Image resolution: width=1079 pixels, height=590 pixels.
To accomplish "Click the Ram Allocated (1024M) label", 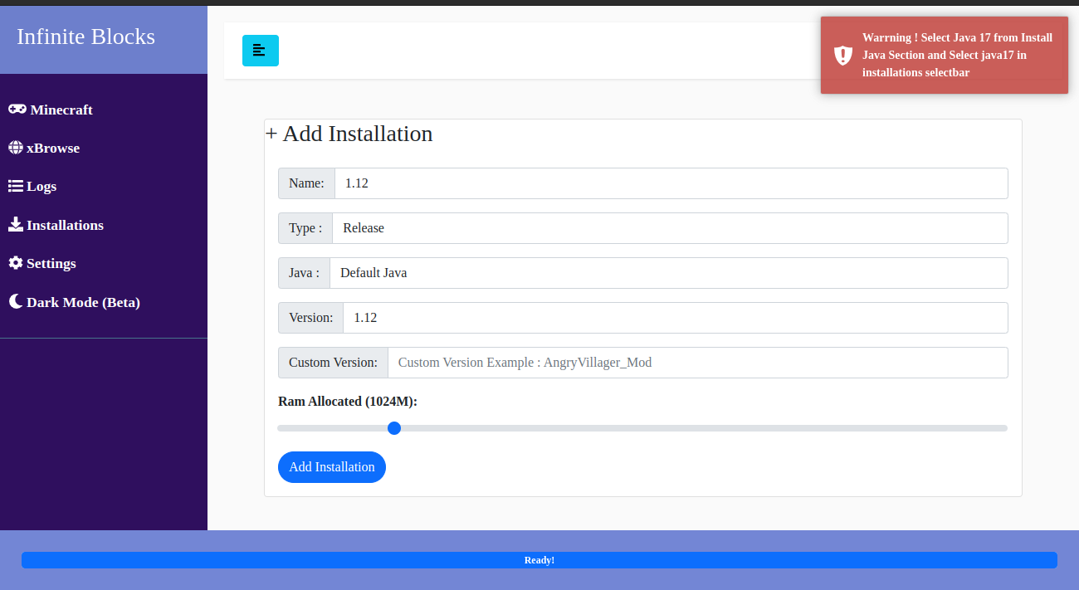I will pyautogui.click(x=348, y=402).
